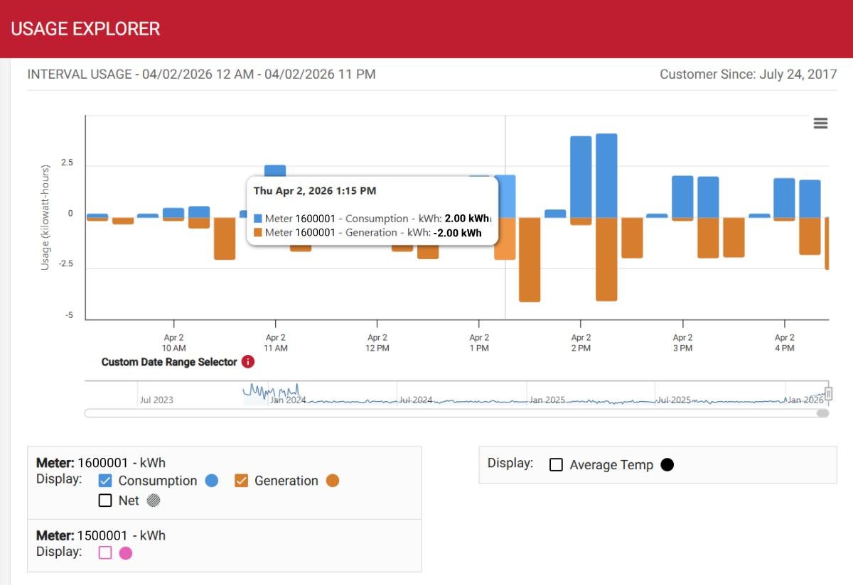Check the pink meter 1500001 checkbox
853x585 pixels.
[x=105, y=553]
